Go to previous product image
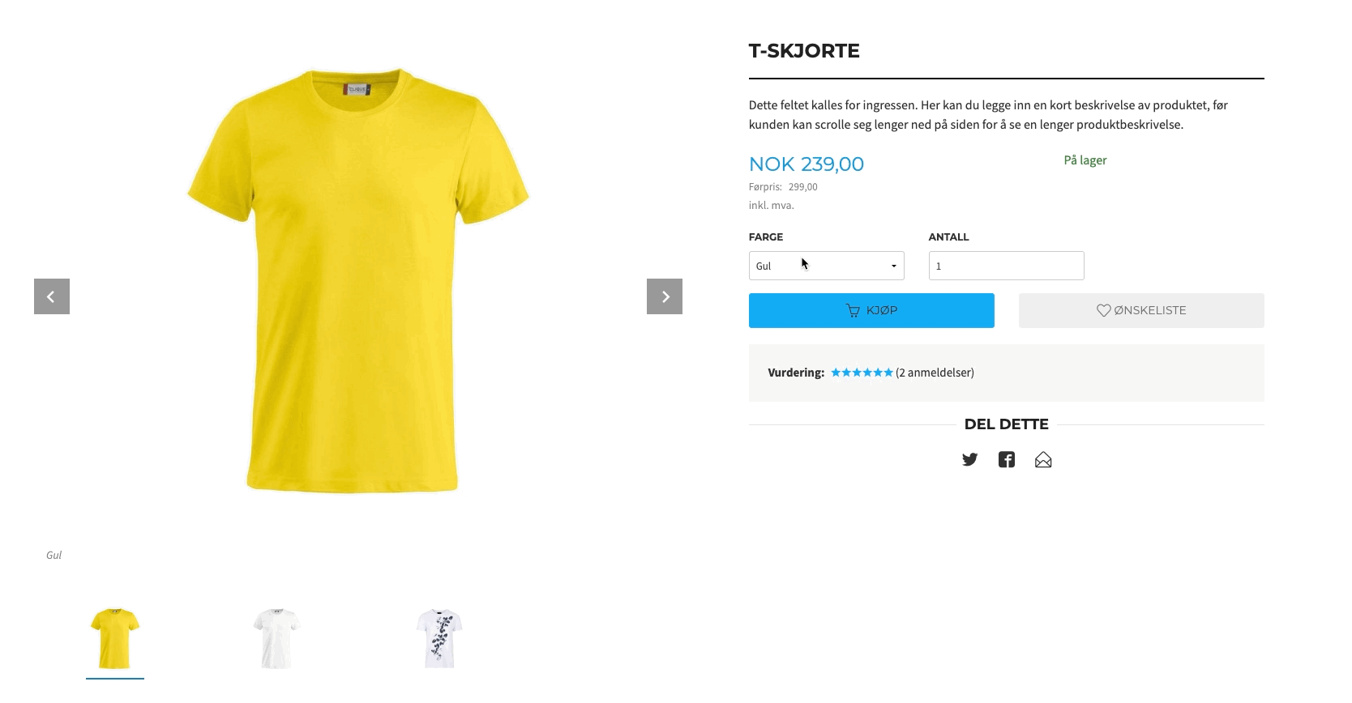1352x703 pixels. pos(52,296)
